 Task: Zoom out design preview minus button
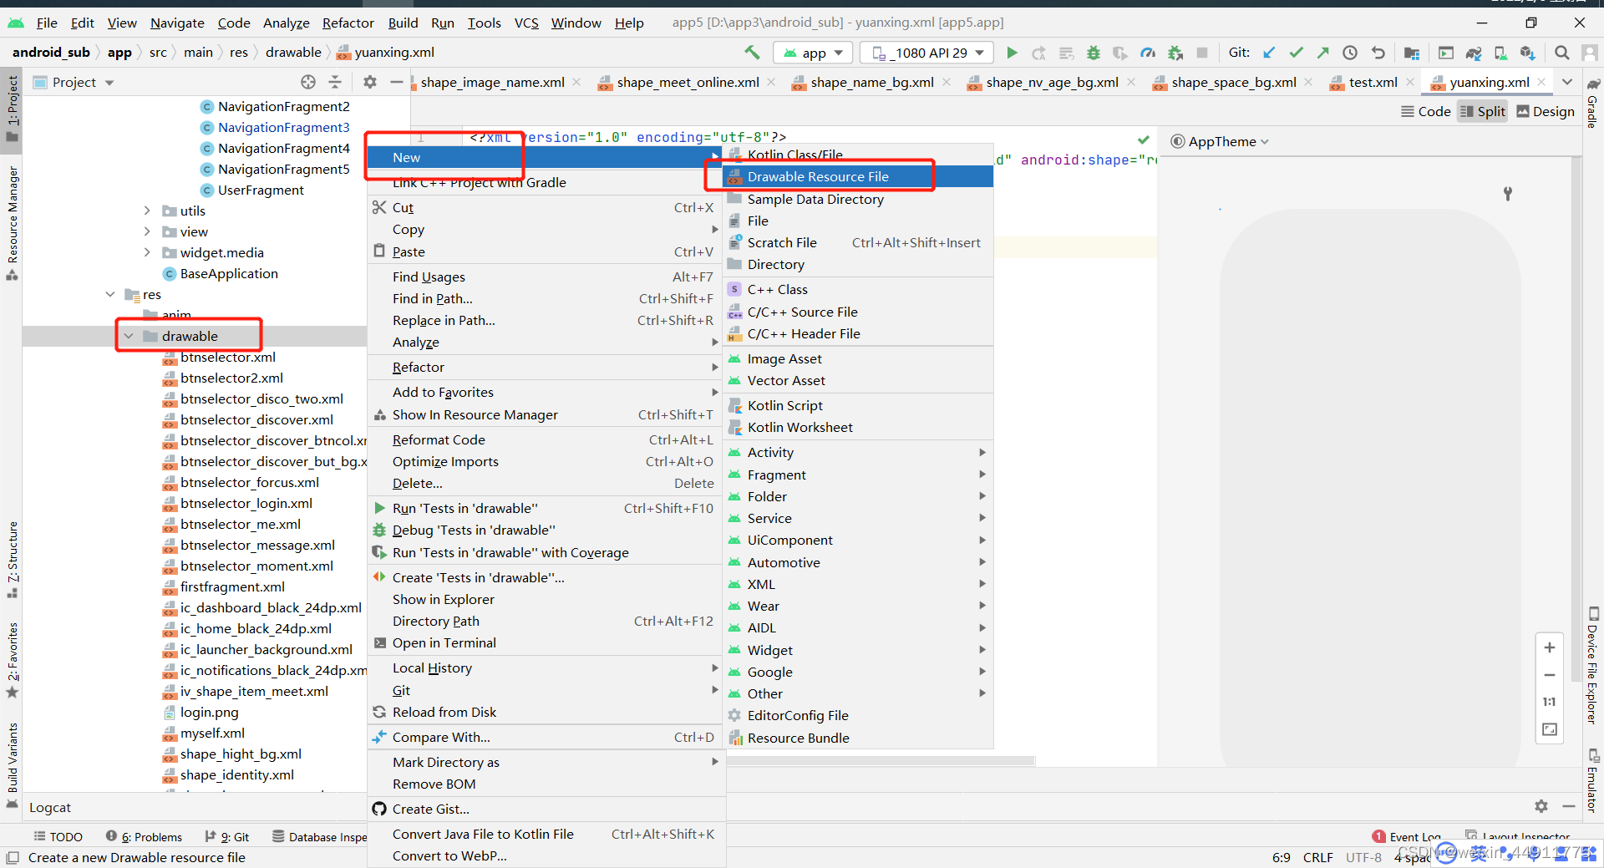[1550, 674]
